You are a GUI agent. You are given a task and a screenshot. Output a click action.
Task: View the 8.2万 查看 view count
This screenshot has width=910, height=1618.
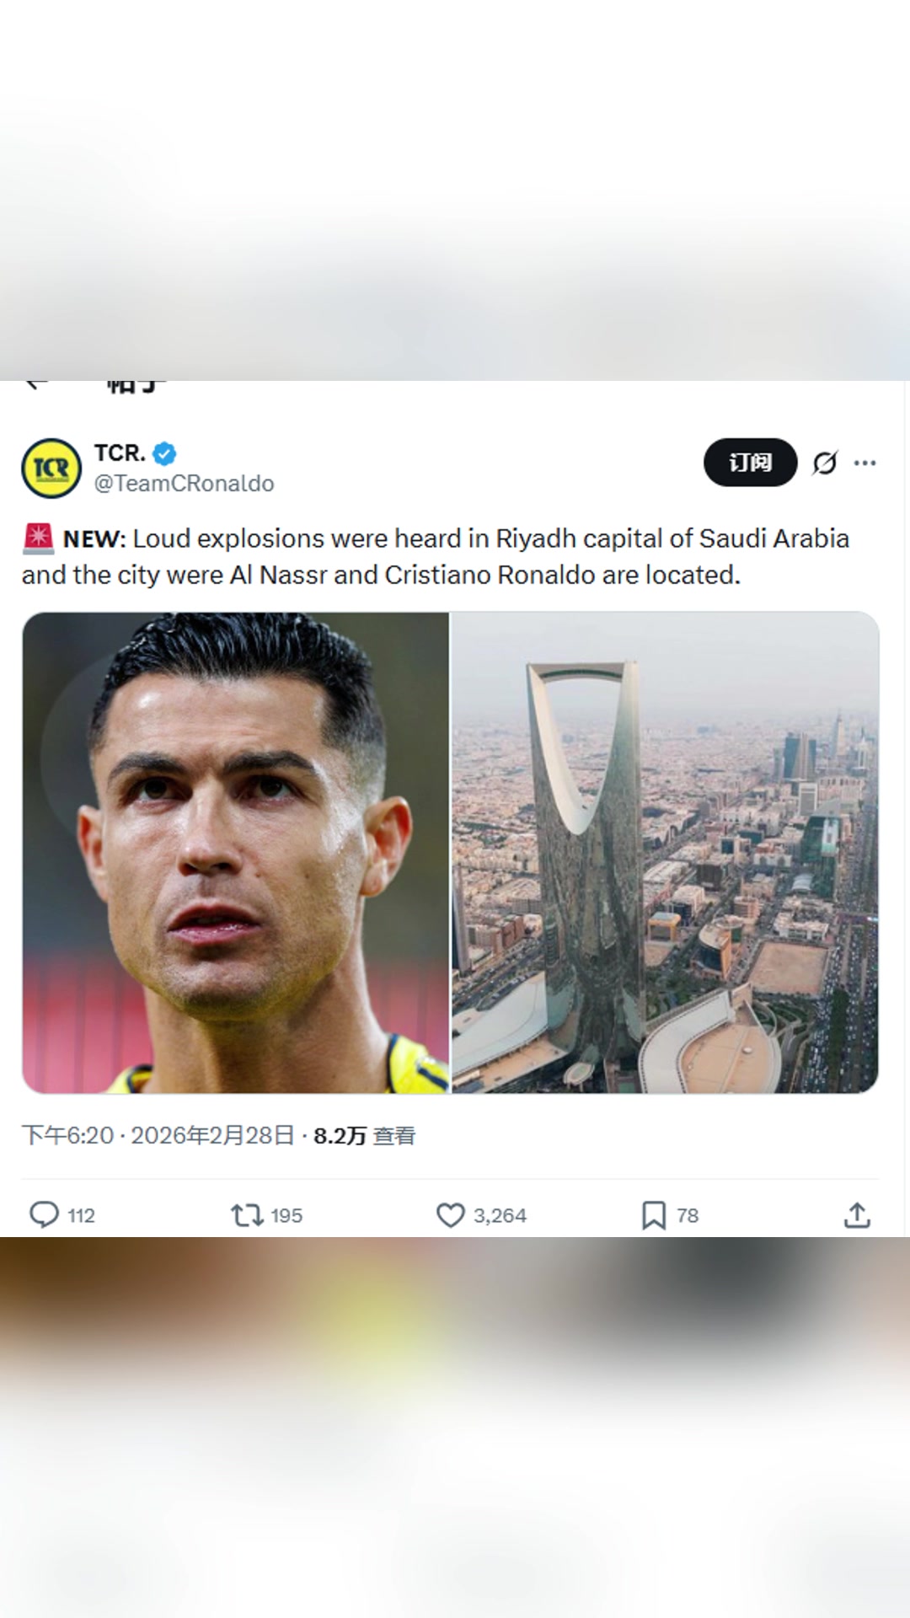pyautogui.click(x=364, y=1136)
